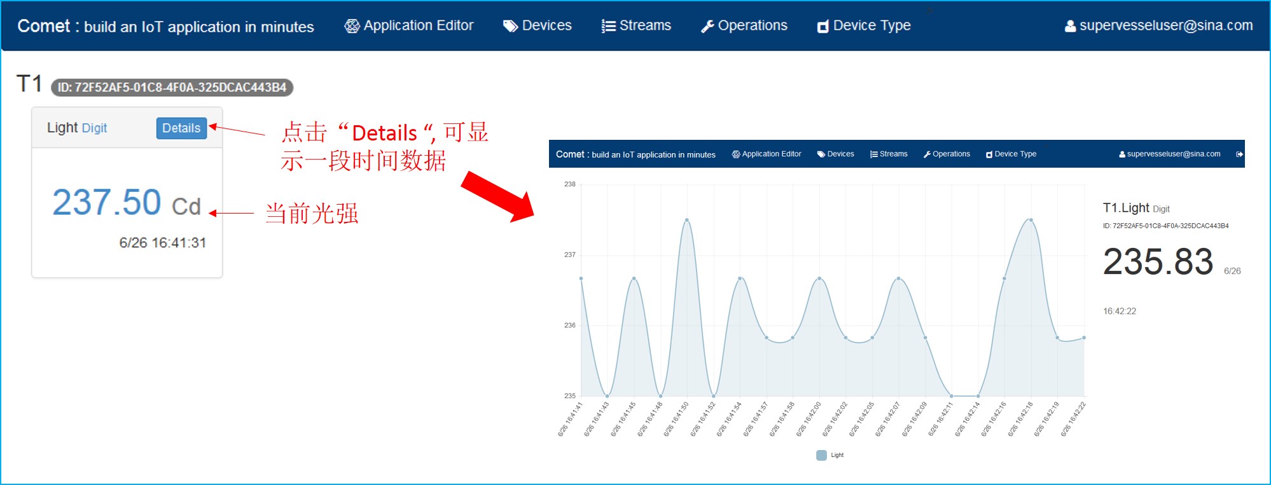Click Operations wrench icon in the detail-view navbar
Screen dimensions: 1271x485
click(x=927, y=154)
